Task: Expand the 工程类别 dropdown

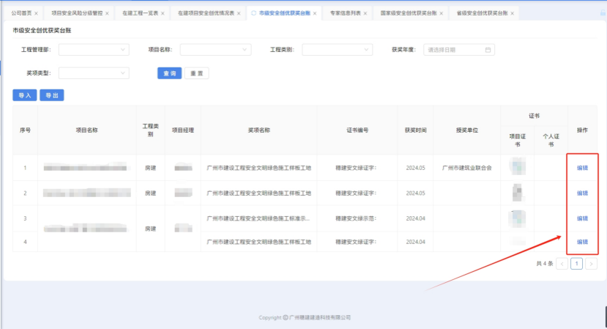Action: [337, 50]
